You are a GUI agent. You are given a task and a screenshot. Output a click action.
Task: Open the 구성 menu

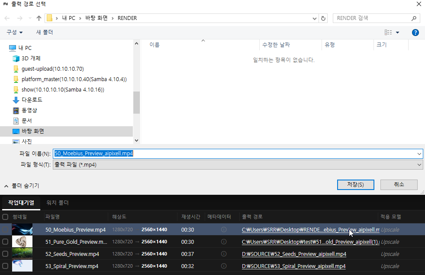14,33
